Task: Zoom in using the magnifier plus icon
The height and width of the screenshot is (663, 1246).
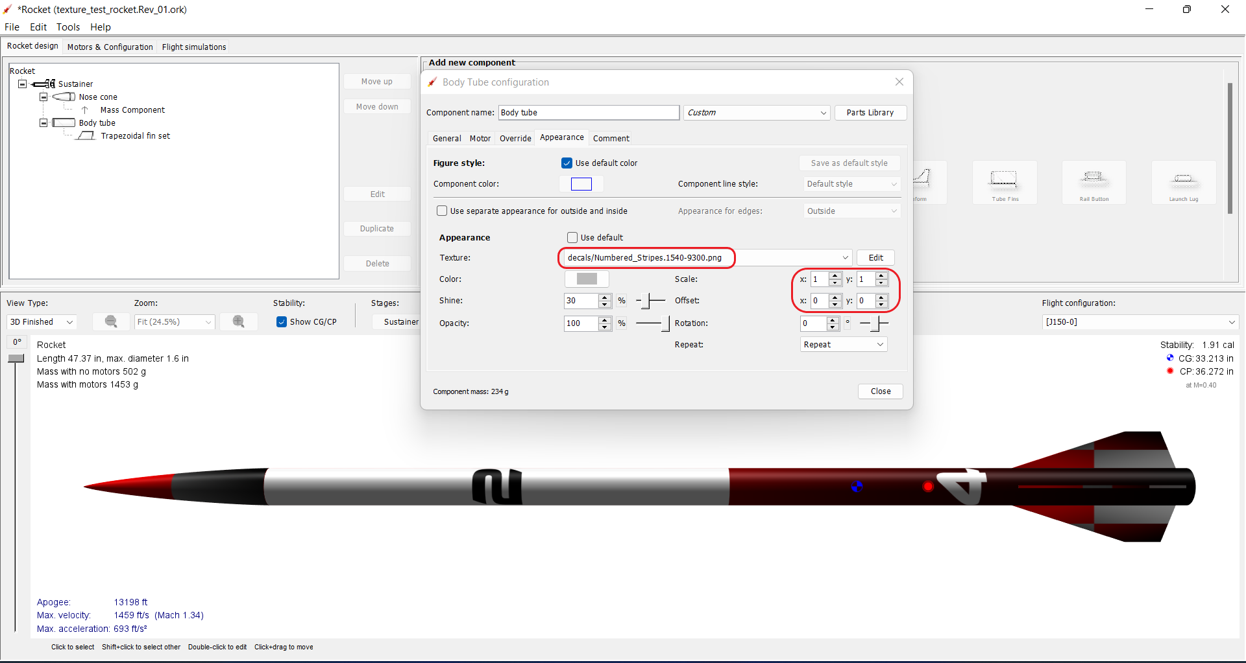Action: 239,321
